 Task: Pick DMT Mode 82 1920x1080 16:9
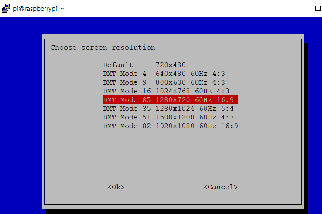tap(171, 126)
